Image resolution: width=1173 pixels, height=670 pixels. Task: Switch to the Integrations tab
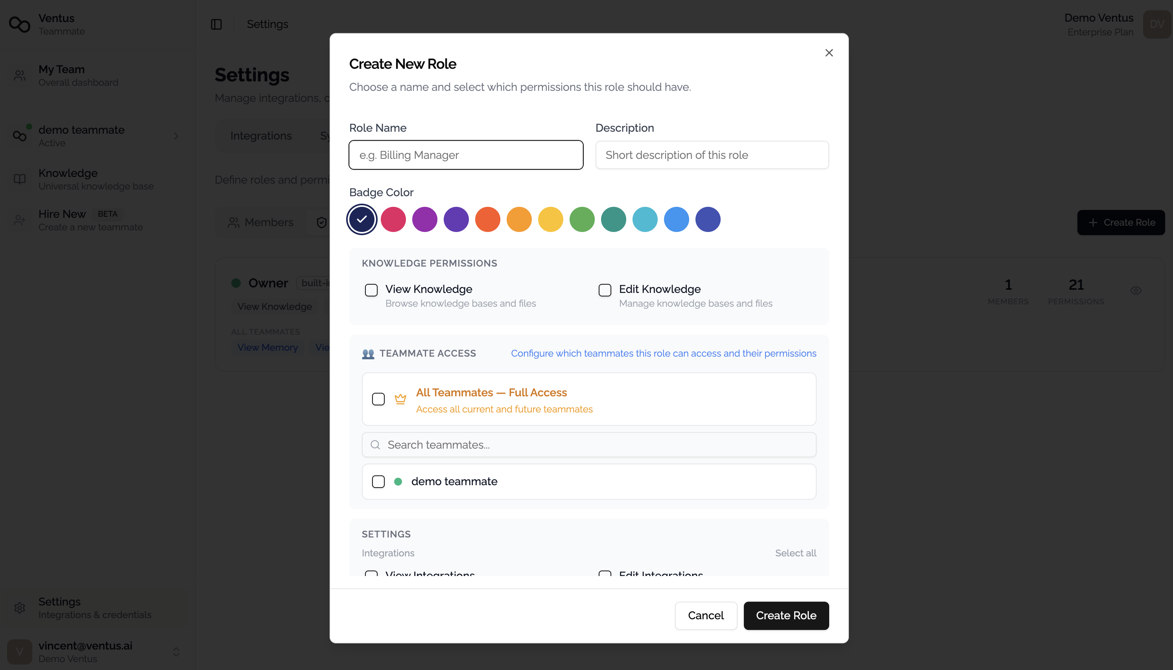[260, 136]
